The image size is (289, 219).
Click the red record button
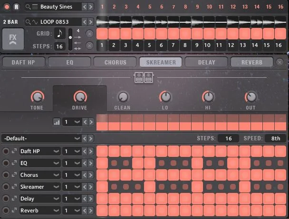[x=7, y=7]
